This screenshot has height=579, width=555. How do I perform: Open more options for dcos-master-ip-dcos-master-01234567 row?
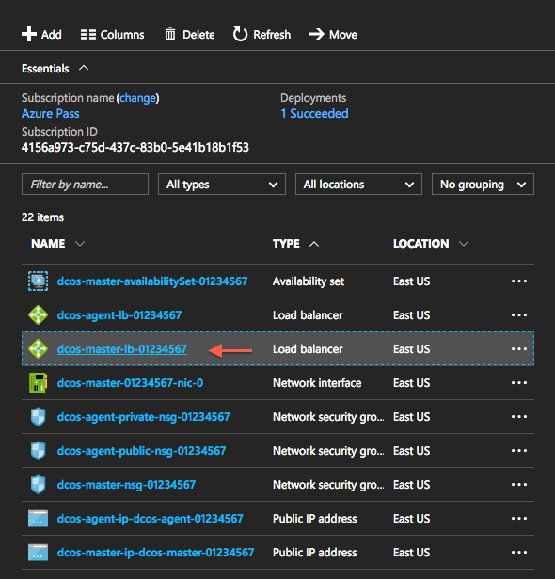click(519, 553)
